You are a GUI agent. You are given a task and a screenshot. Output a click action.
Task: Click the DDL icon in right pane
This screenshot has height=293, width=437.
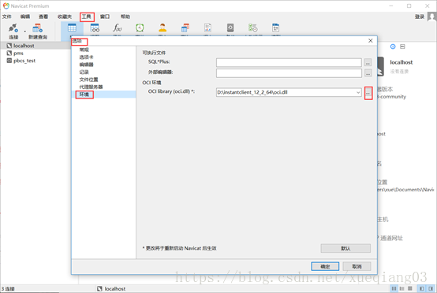402,46
